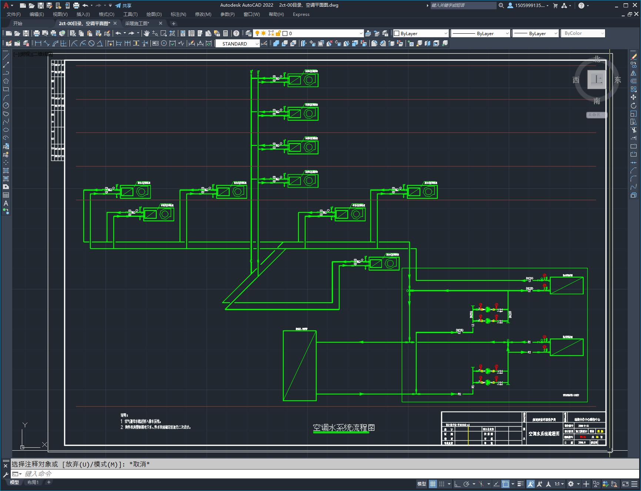Viewport: 641px width, 491px height.
Task: Open the 文件(F) menu
Action: [x=14, y=14]
